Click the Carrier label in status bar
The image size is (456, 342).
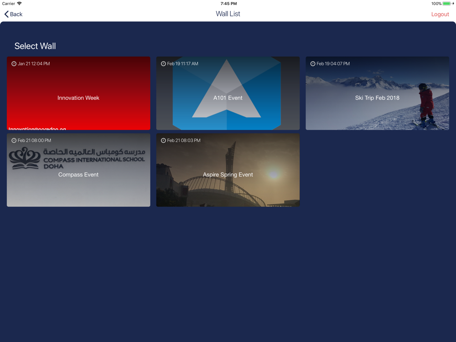(8, 4)
